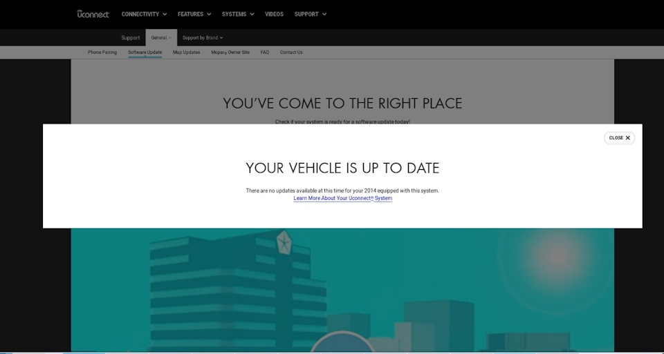Select the Software Update link

pos(145,52)
